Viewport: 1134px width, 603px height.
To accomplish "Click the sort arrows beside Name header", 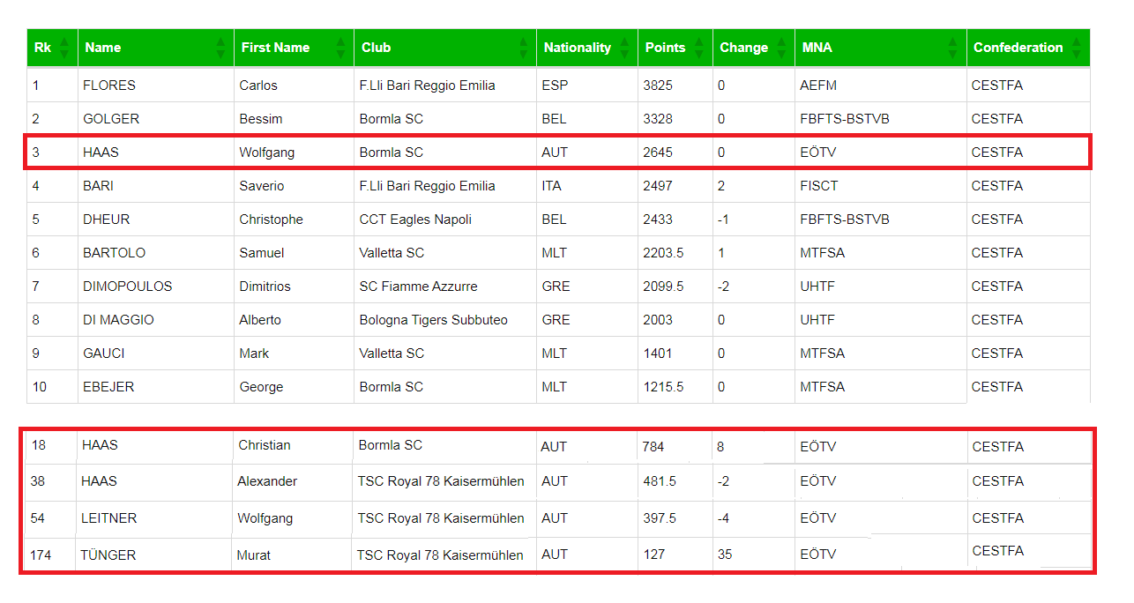I will 220,48.
